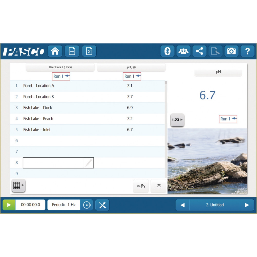
Task: Click the User Data 1 (Units) header
Action: [60, 67]
